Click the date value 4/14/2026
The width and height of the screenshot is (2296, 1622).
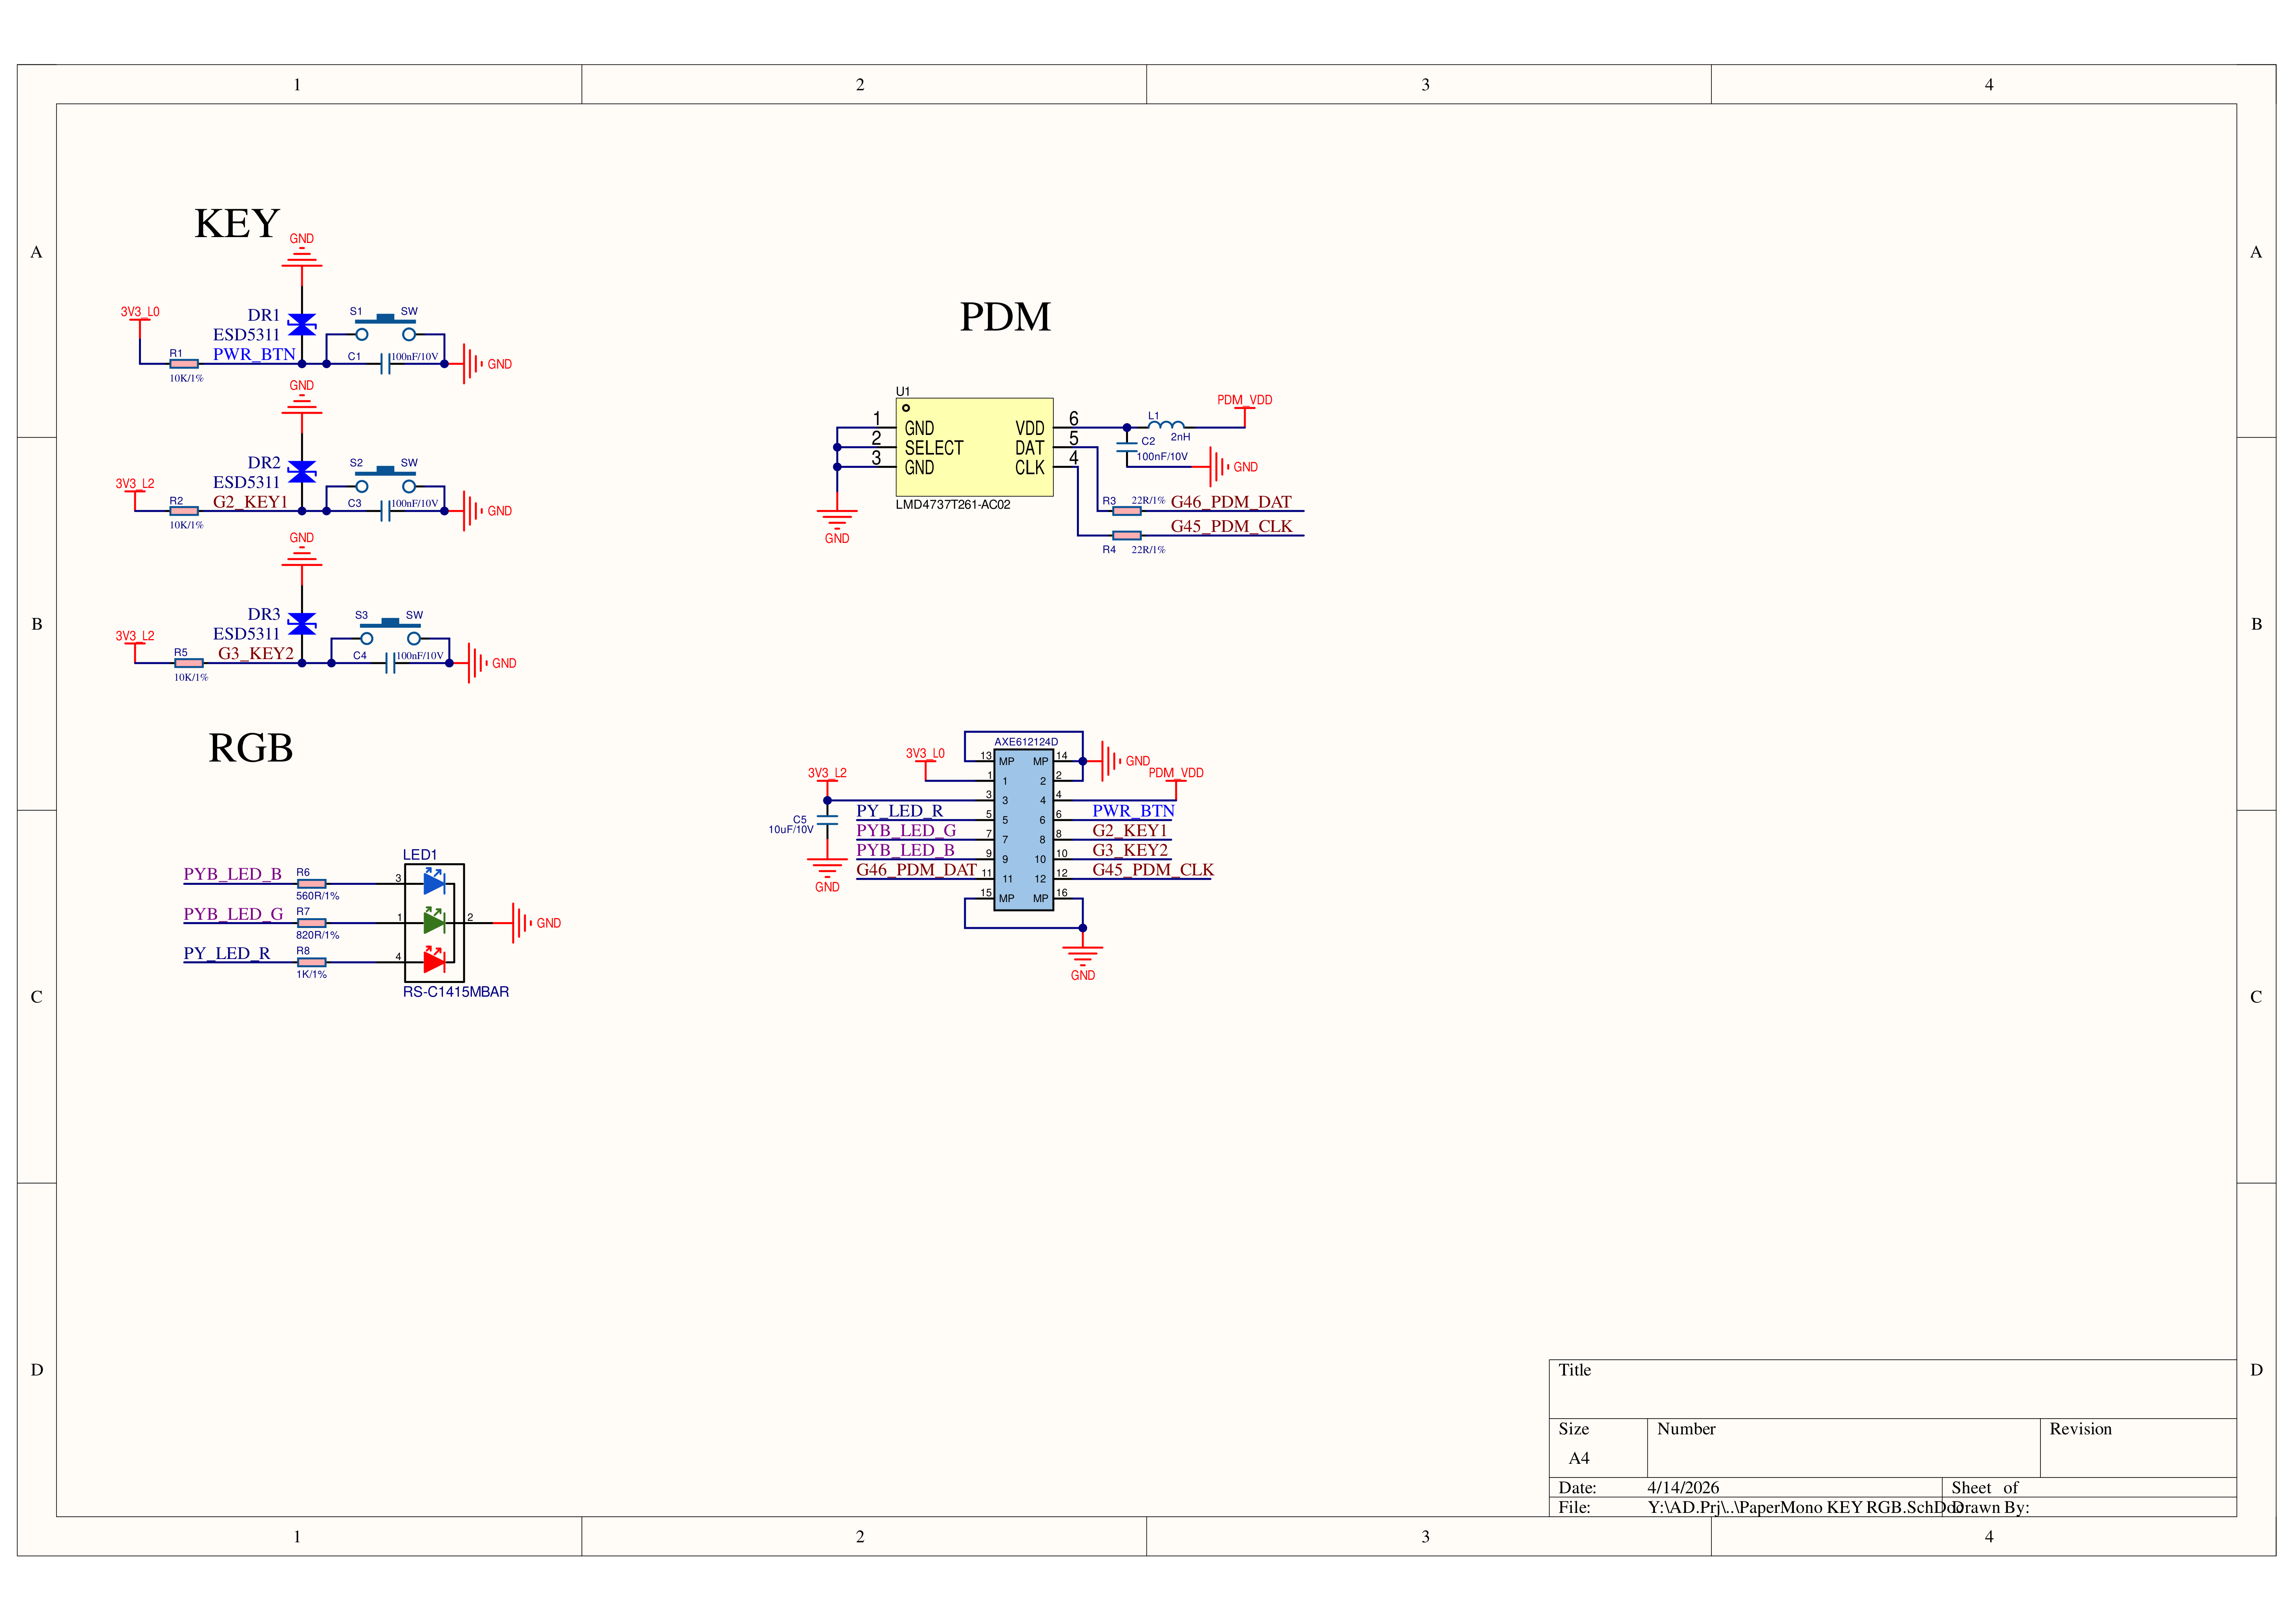click(x=1684, y=1488)
